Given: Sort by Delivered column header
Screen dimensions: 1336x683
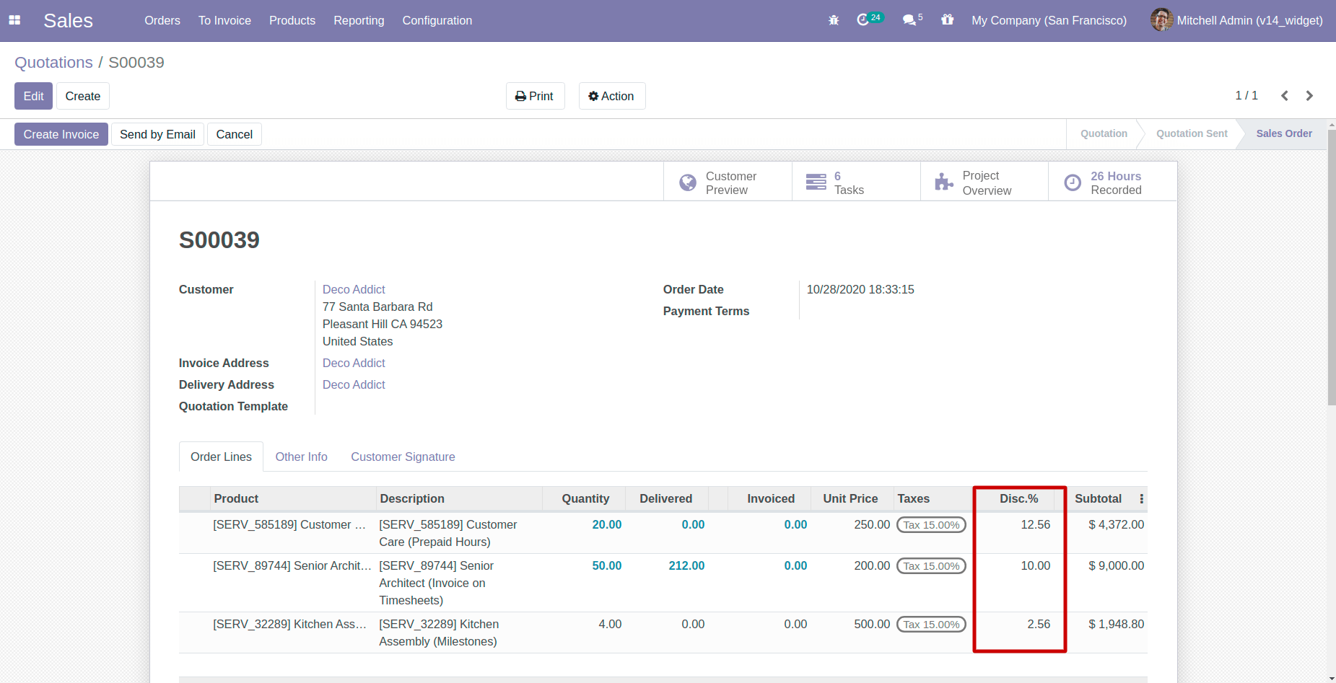Looking at the screenshot, I should point(665,498).
